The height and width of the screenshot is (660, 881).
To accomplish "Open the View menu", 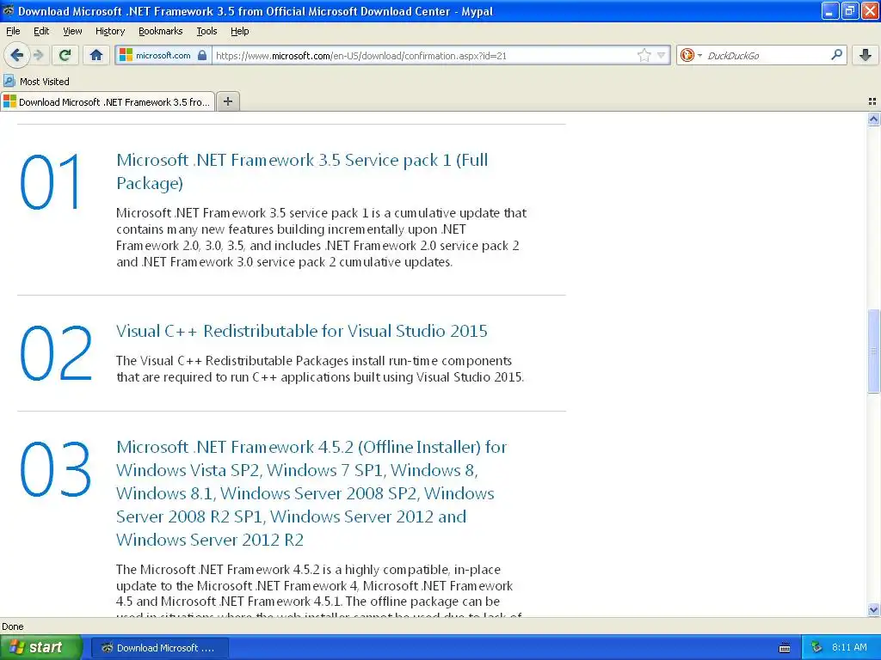I will 72,31.
